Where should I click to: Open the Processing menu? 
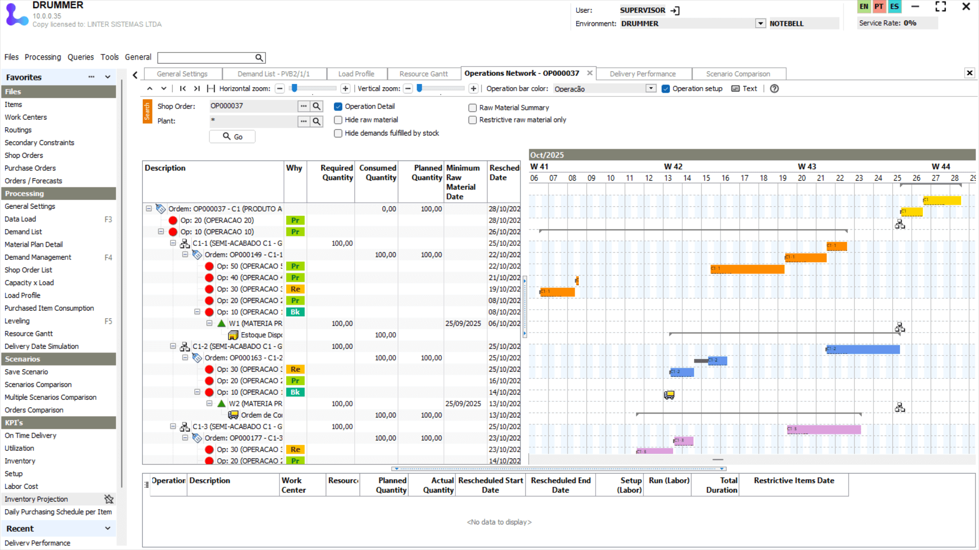click(43, 57)
